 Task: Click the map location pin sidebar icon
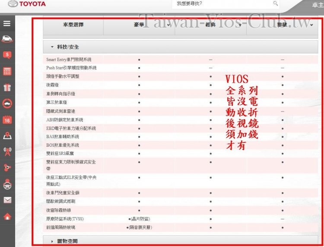7,136
